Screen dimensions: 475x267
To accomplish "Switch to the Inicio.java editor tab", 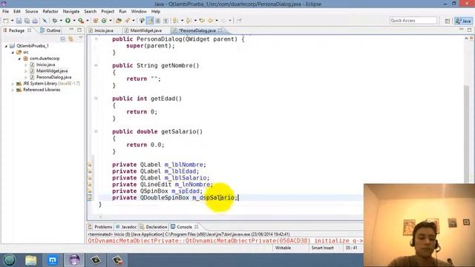I will (104, 30).
